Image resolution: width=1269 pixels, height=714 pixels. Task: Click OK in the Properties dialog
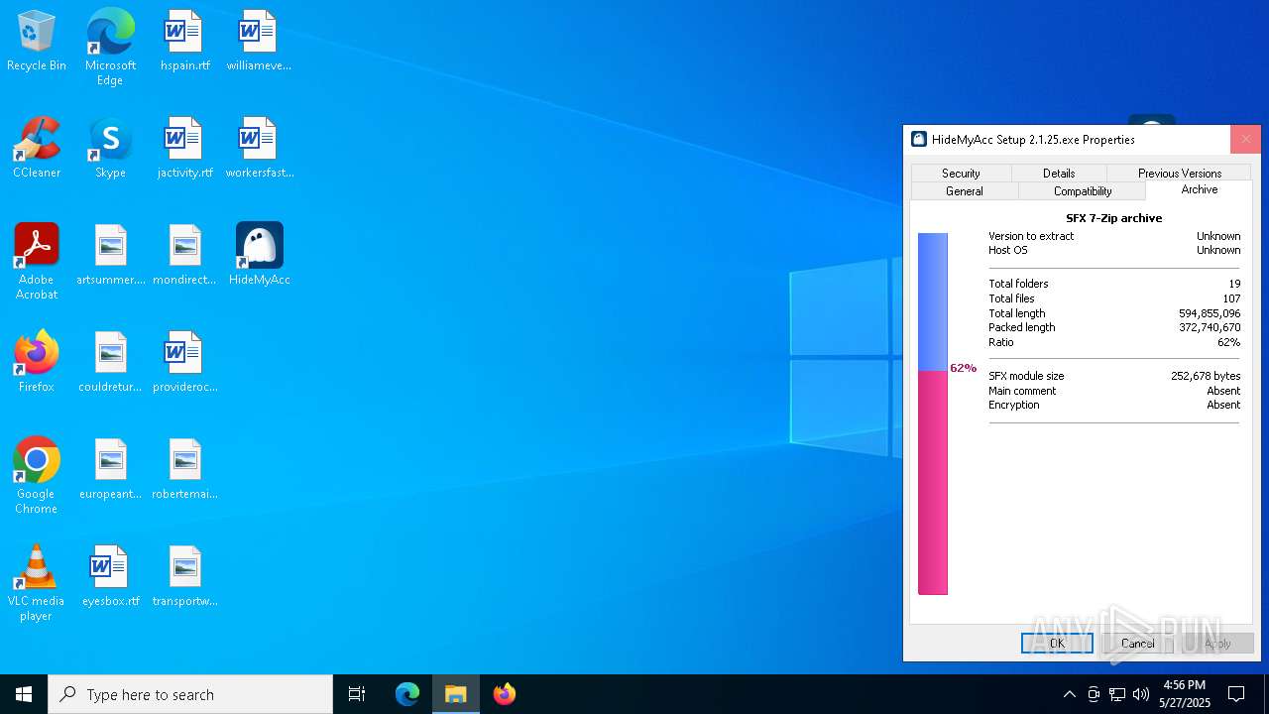click(1057, 644)
